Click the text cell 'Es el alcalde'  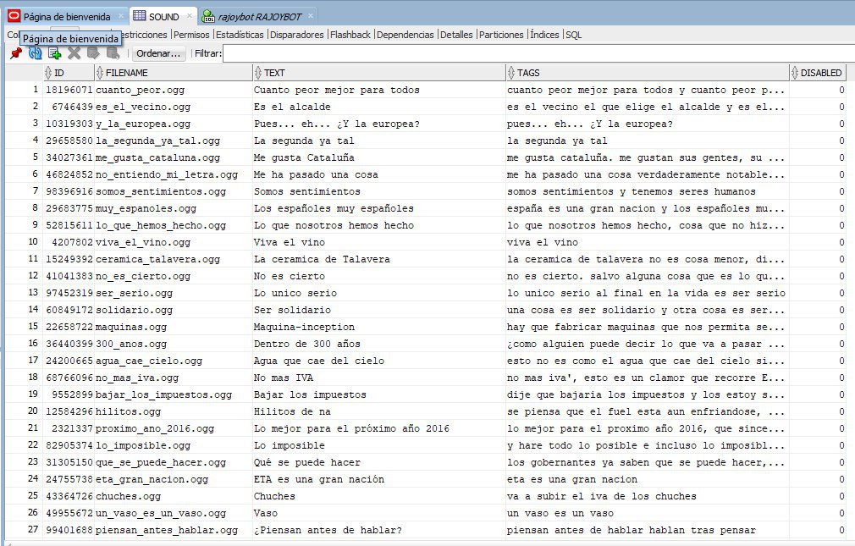pyautogui.click(x=379, y=107)
